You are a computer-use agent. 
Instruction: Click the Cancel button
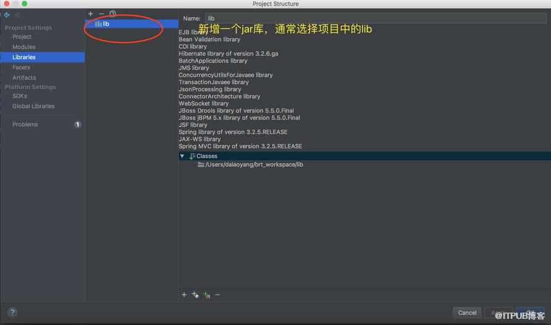click(x=467, y=313)
